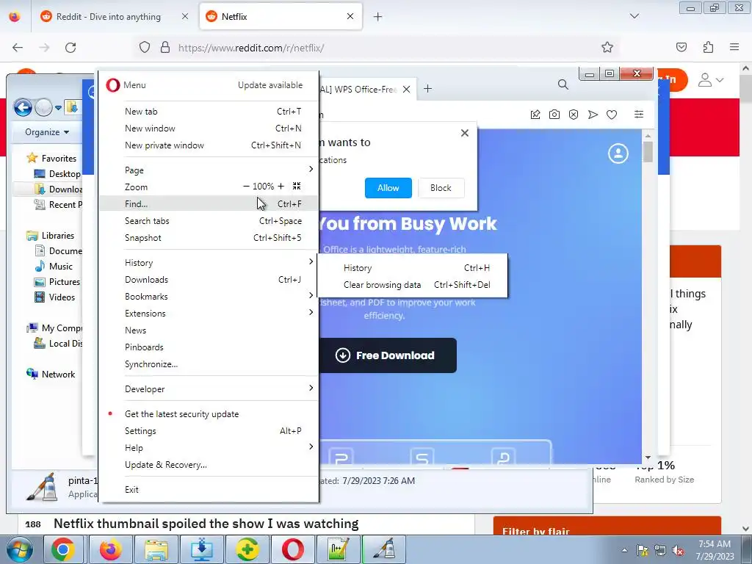Open the Firefox extensions puzzle icon
Screen dimensions: 752x564
tap(708, 47)
